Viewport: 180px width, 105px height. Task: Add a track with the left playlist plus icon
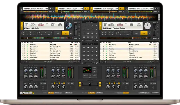(22, 62)
